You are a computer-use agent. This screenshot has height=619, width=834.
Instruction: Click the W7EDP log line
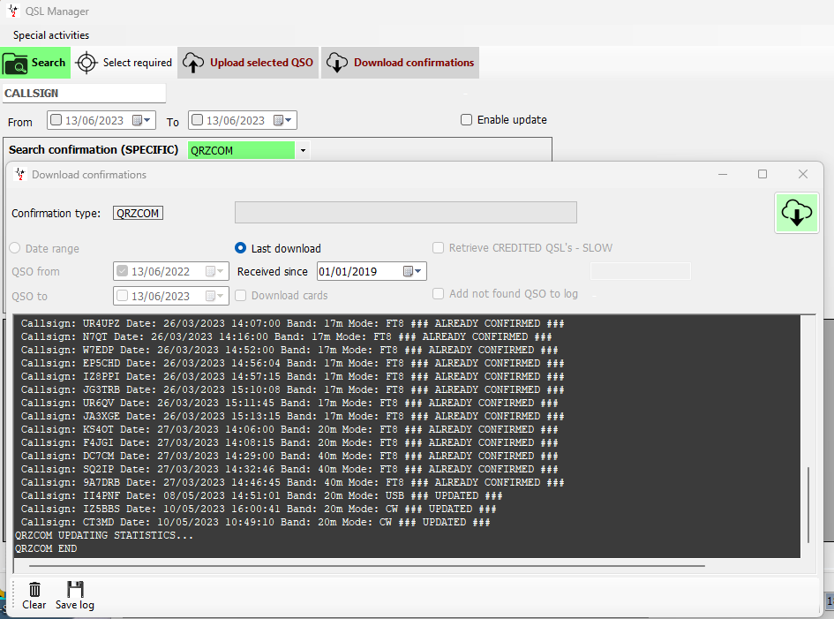click(x=289, y=350)
